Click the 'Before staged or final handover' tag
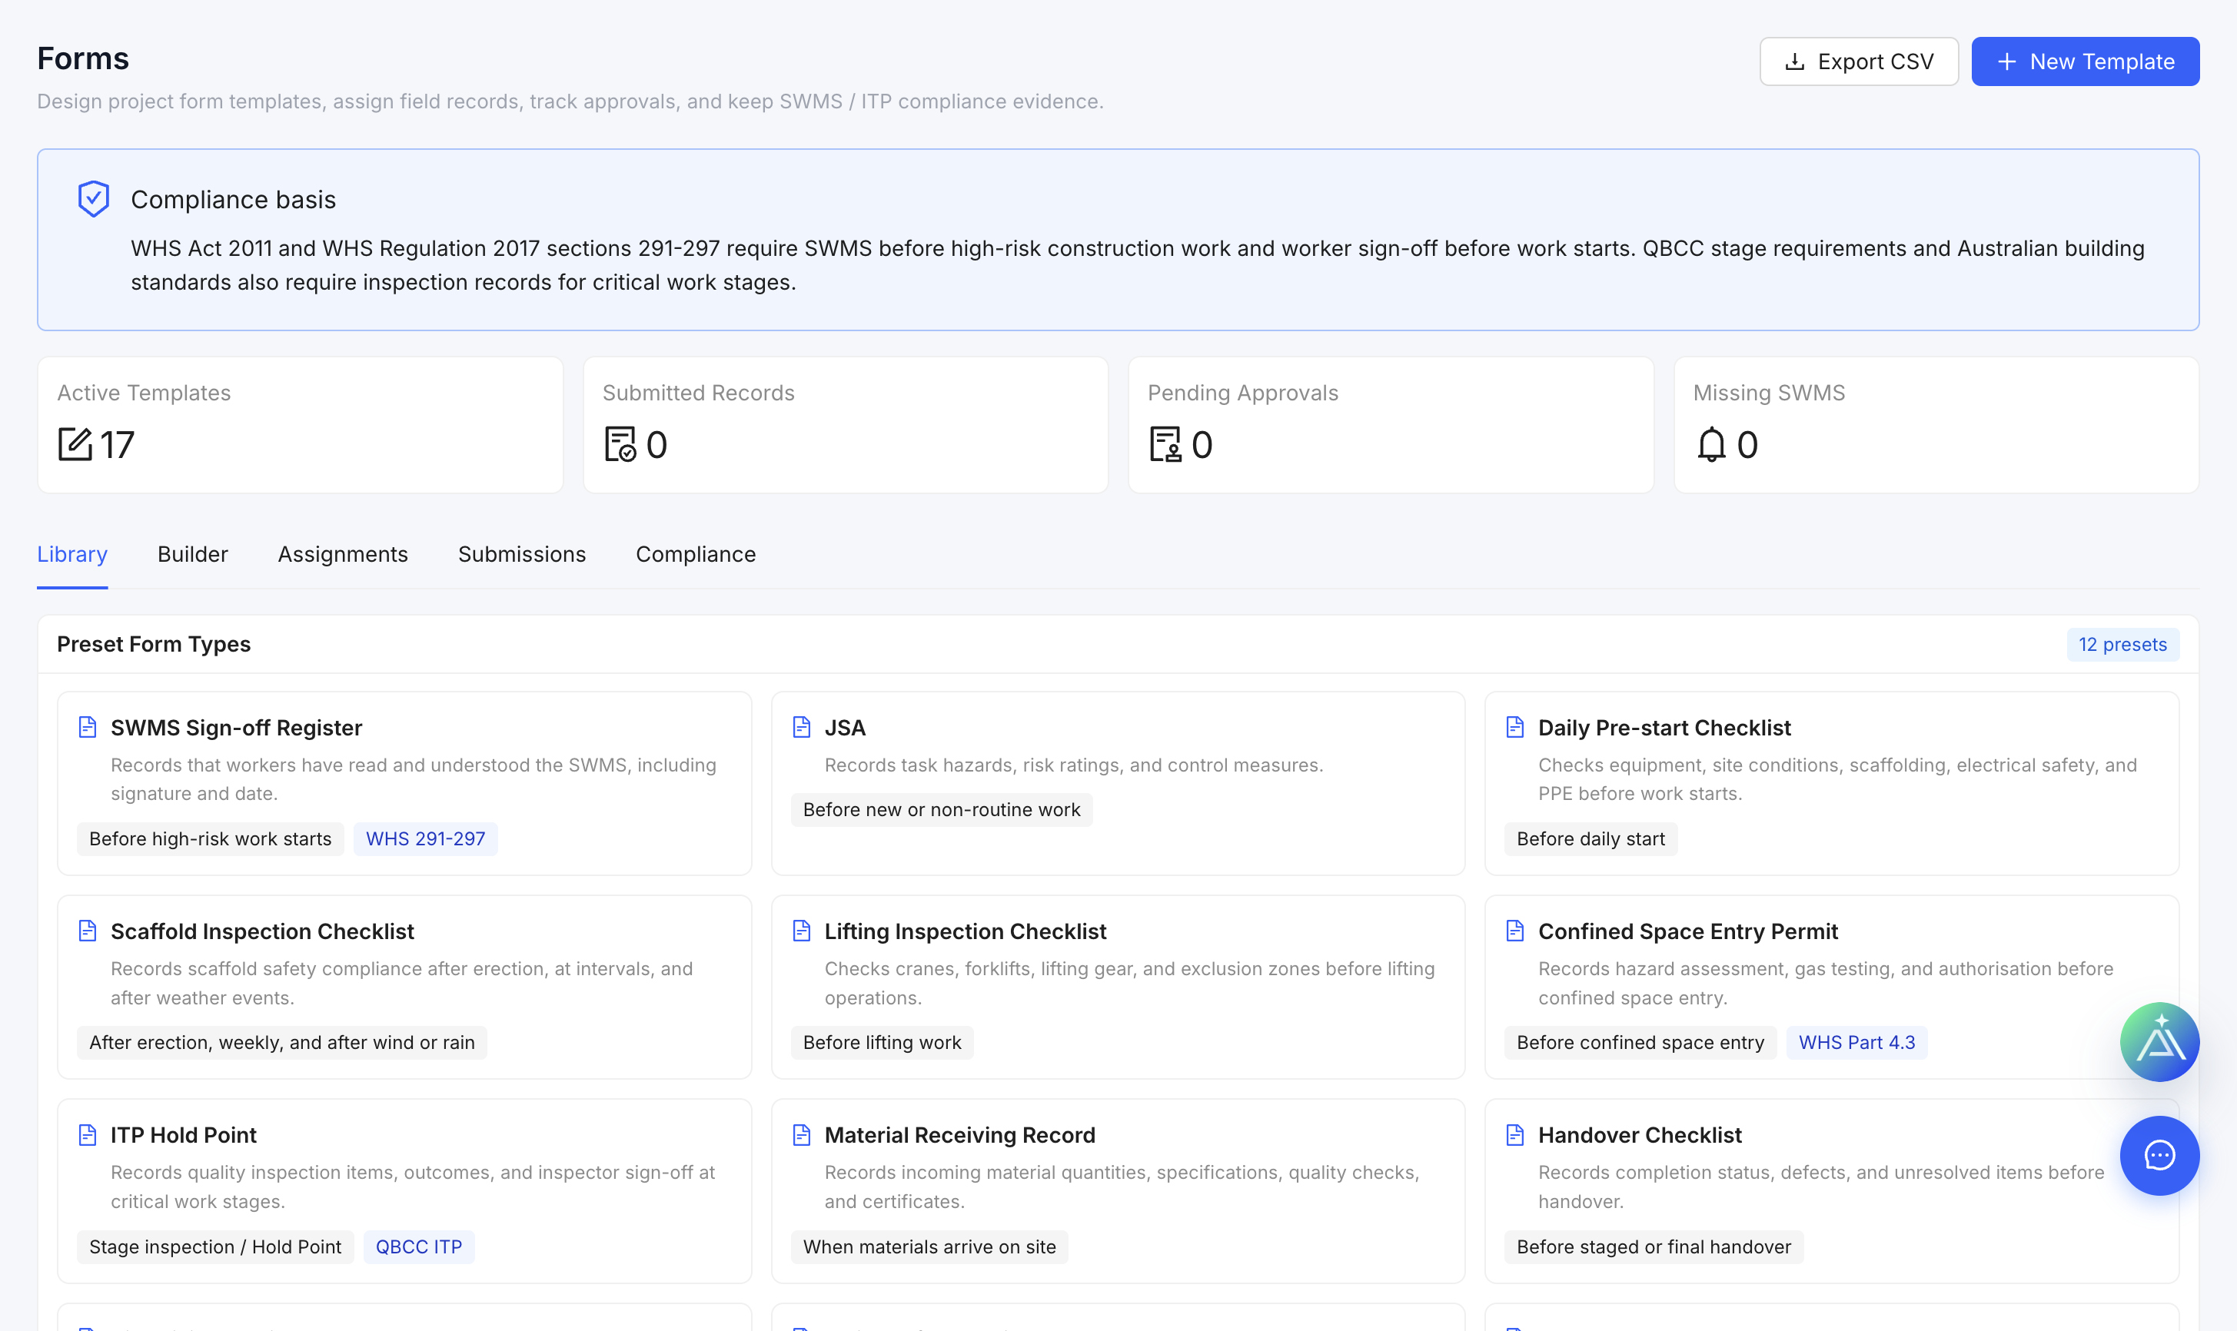 (x=1653, y=1246)
